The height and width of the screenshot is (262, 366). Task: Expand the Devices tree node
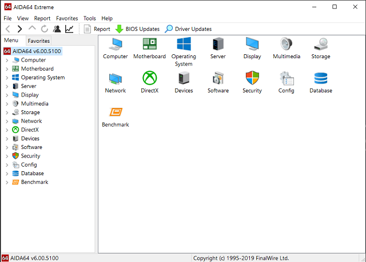coord(7,139)
